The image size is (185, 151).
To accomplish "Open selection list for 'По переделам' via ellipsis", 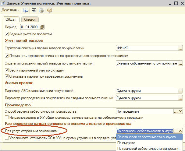I will (x=176, y=112).
